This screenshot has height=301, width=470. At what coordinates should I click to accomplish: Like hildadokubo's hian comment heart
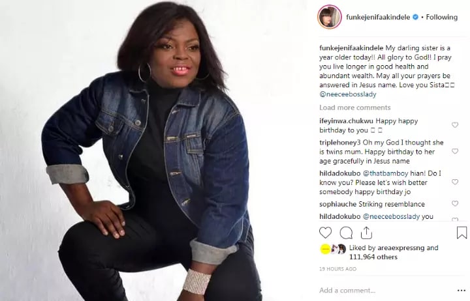455,182
